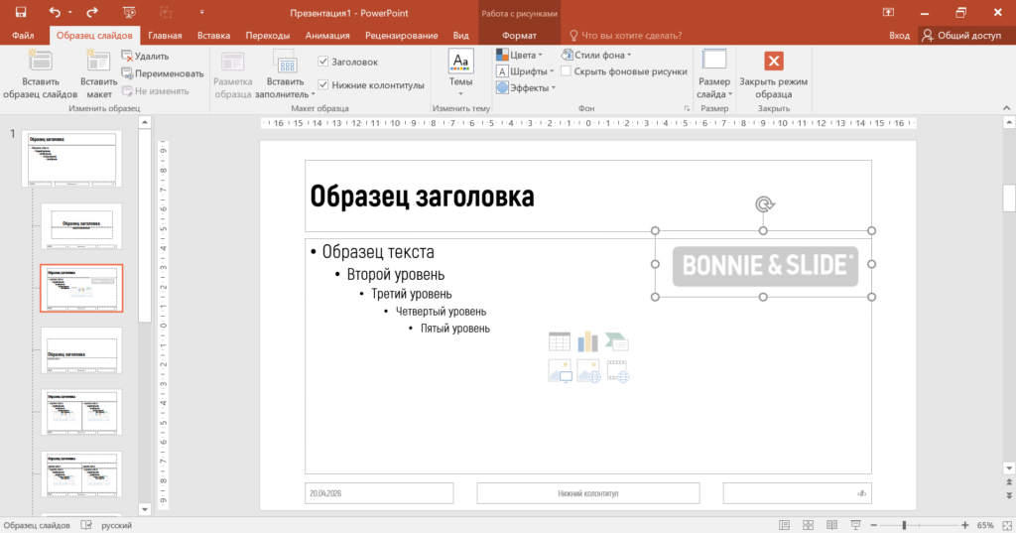Switch to the Анимация tab

click(x=327, y=36)
